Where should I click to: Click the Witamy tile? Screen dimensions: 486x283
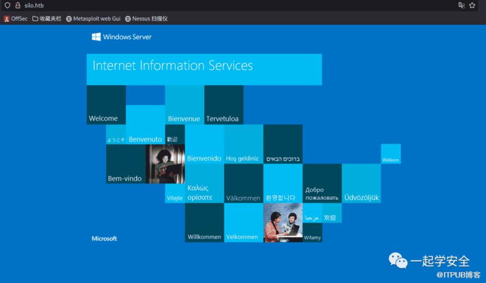point(312,233)
